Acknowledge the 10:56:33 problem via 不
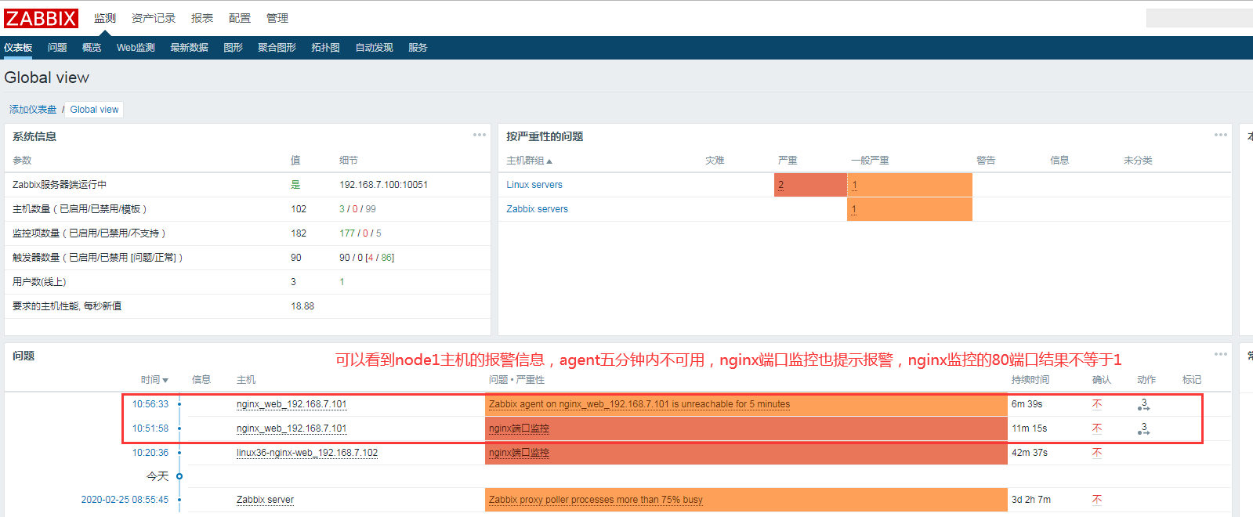This screenshot has height=517, width=1253. click(x=1097, y=404)
